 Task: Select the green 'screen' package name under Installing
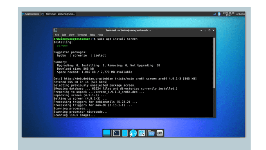coord(62,45)
